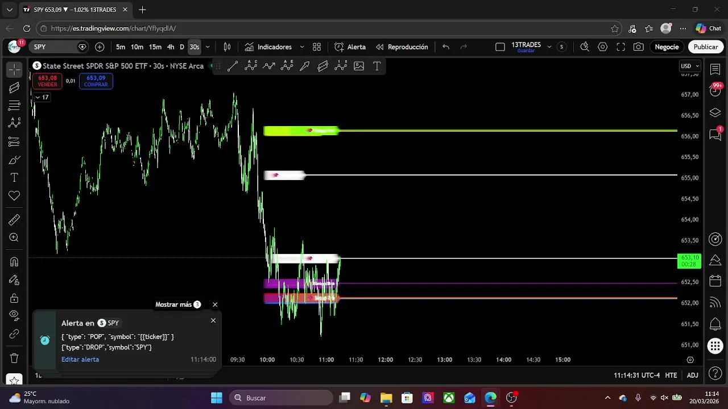Open the Fibonacci tools in left sidebar
Screen dimensions: 728x409
pyautogui.click(x=14, y=105)
